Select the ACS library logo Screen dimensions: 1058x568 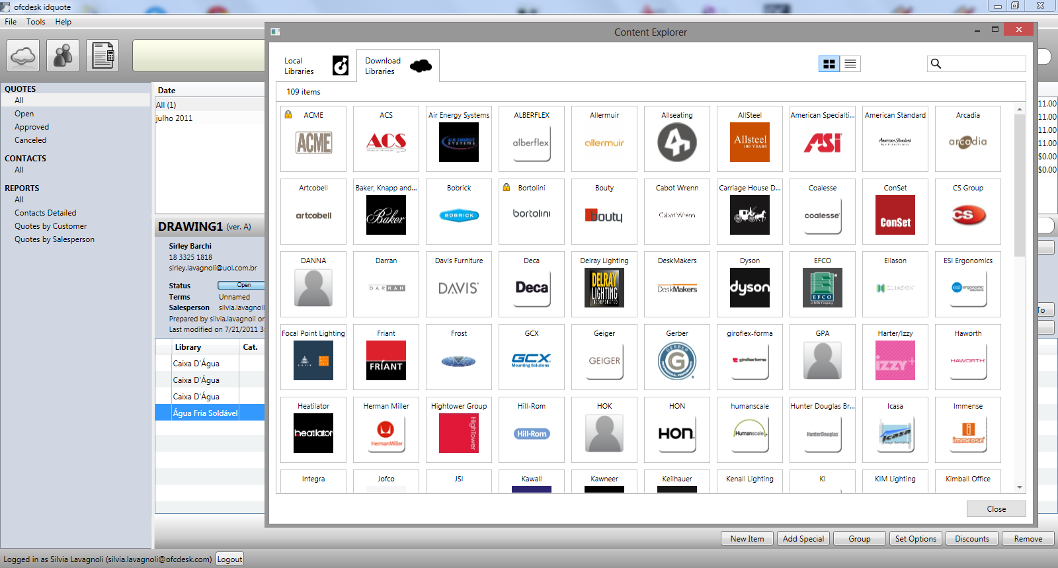click(386, 142)
